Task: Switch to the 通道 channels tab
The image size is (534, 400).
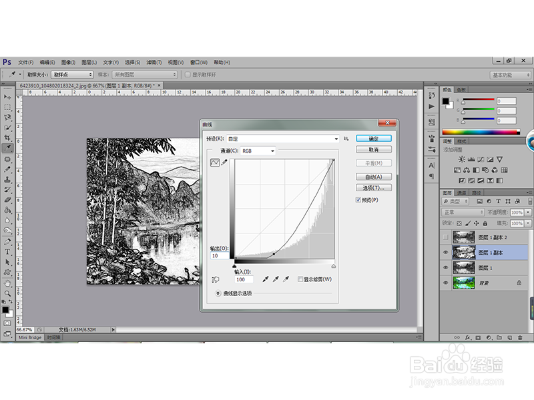Action: [x=461, y=193]
